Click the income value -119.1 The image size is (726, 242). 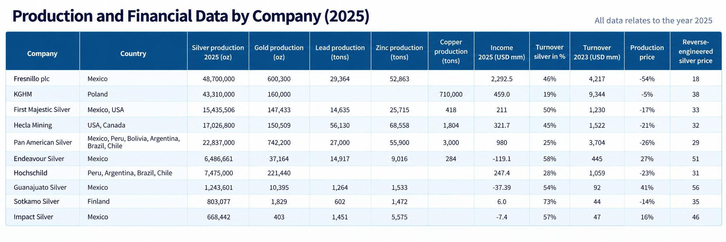point(502,159)
